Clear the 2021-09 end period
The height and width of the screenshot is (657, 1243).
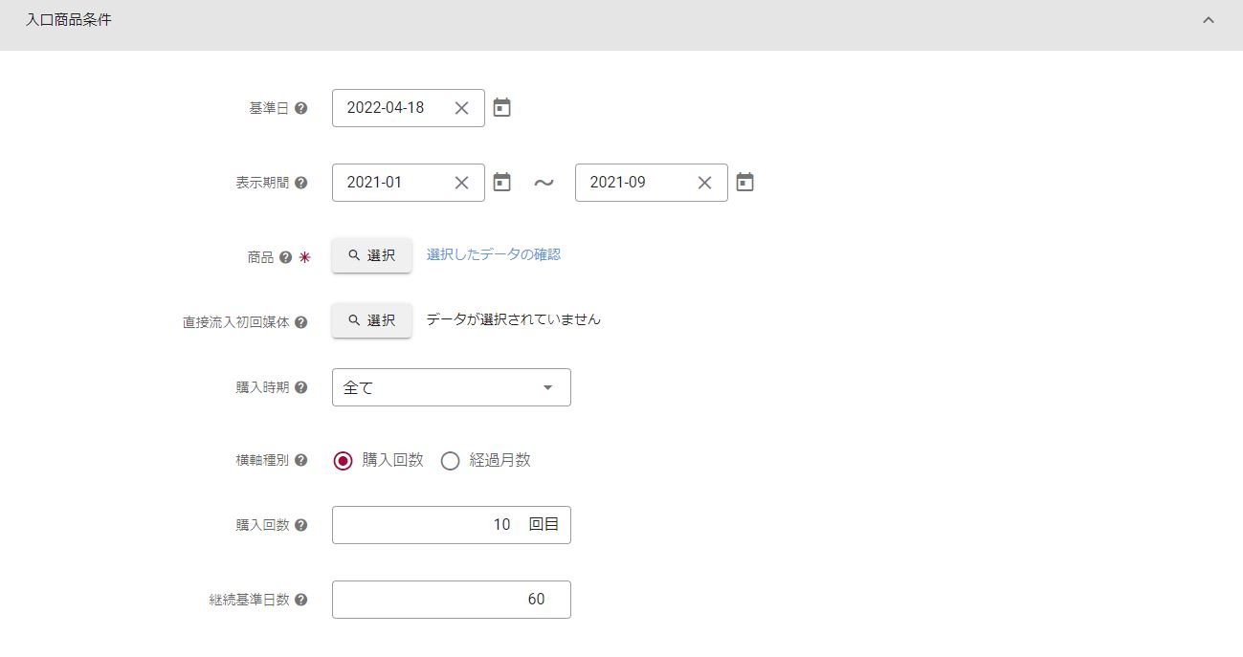[x=704, y=183]
